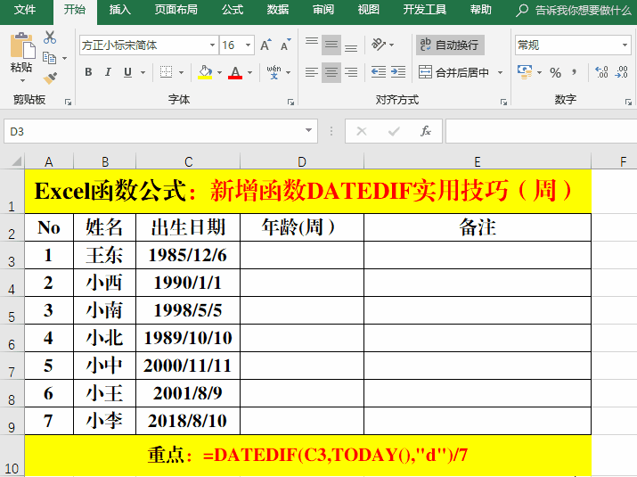Toggle middle vertical alignment
Viewport: 637px width, 477px height.
(331, 45)
